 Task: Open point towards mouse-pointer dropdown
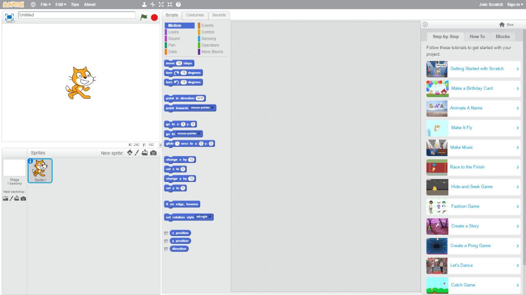tap(202, 108)
